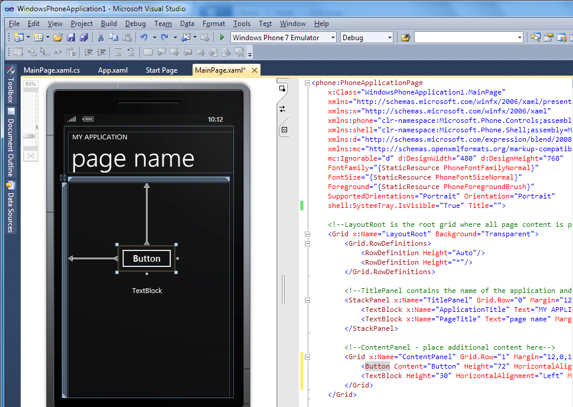Collapse the LayoutRoot Grid XAML node

(307, 234)
